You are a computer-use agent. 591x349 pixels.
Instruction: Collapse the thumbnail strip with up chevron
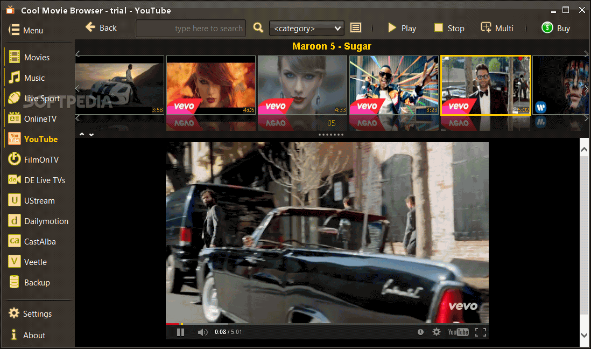pyautogui.click(x=82, y=134)
